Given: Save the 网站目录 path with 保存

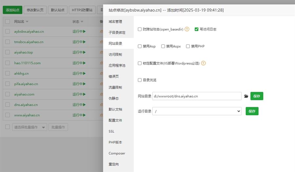Looking at the screenshot, I should tap(257, 96).
